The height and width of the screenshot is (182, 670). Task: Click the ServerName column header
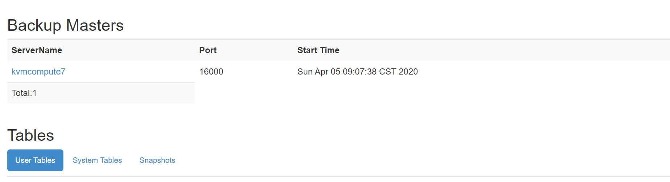click(x=37, y=50)
